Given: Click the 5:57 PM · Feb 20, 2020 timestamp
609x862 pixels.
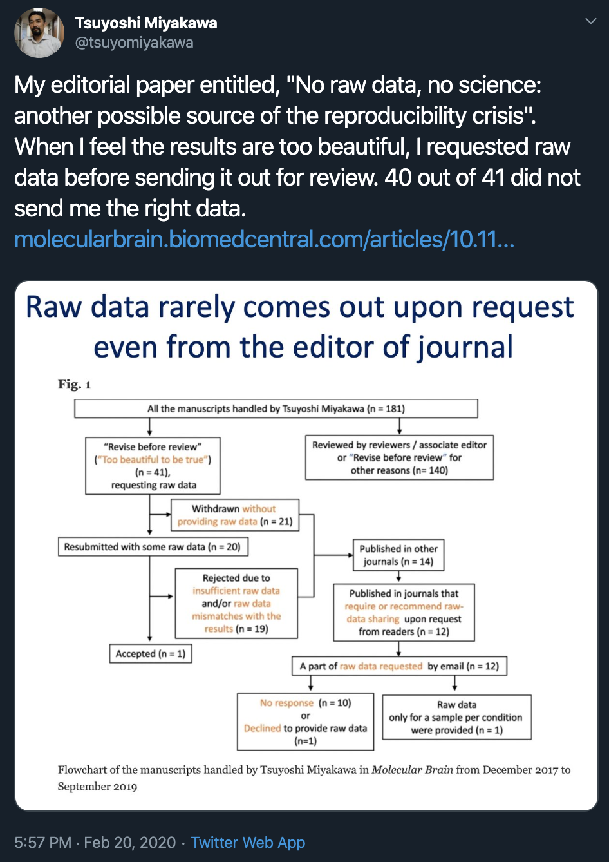Looking at the screenshot, I should [95, 843].
